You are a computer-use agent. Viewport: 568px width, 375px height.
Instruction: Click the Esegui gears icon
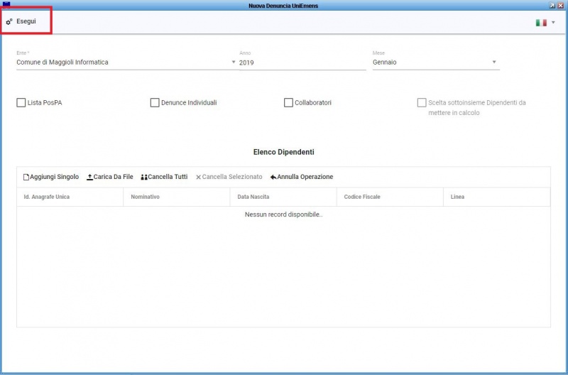[x=9, y=22]
